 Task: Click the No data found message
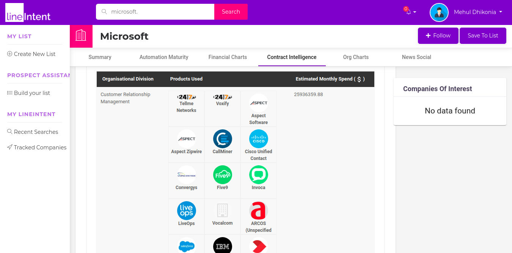click(450, 111)
